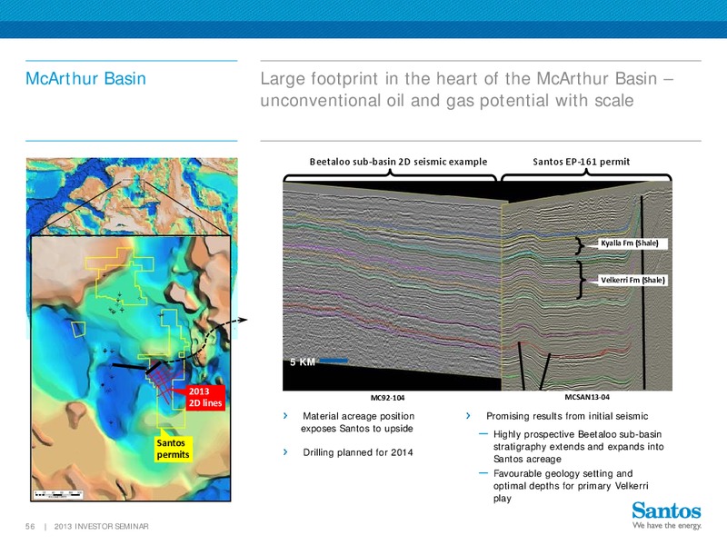Click the map scale bar in inset map
Image resolution: width=727 pixels, height=545 pixels.
[x=59, y=494]
